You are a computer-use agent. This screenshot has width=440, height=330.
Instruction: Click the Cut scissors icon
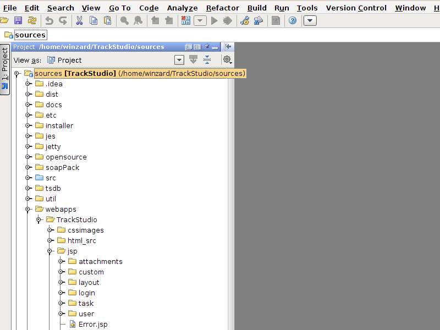pos(79,20)
